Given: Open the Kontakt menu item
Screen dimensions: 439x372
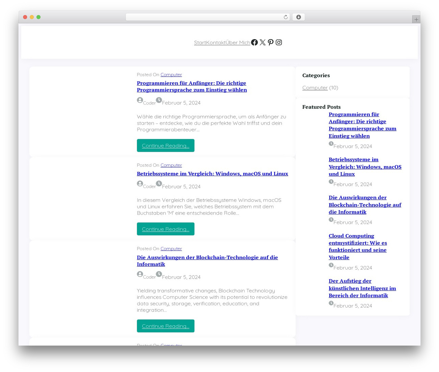Looking at the screenshot, I should [x=215, y=43].
